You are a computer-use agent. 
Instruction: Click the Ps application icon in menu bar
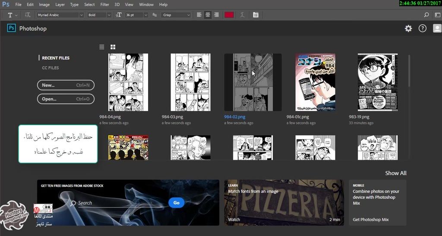6,4
